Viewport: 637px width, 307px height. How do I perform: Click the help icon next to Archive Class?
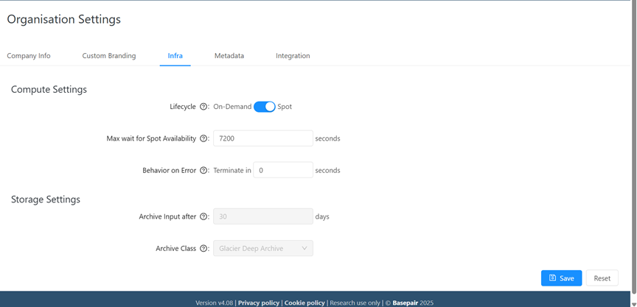[203, 249]
